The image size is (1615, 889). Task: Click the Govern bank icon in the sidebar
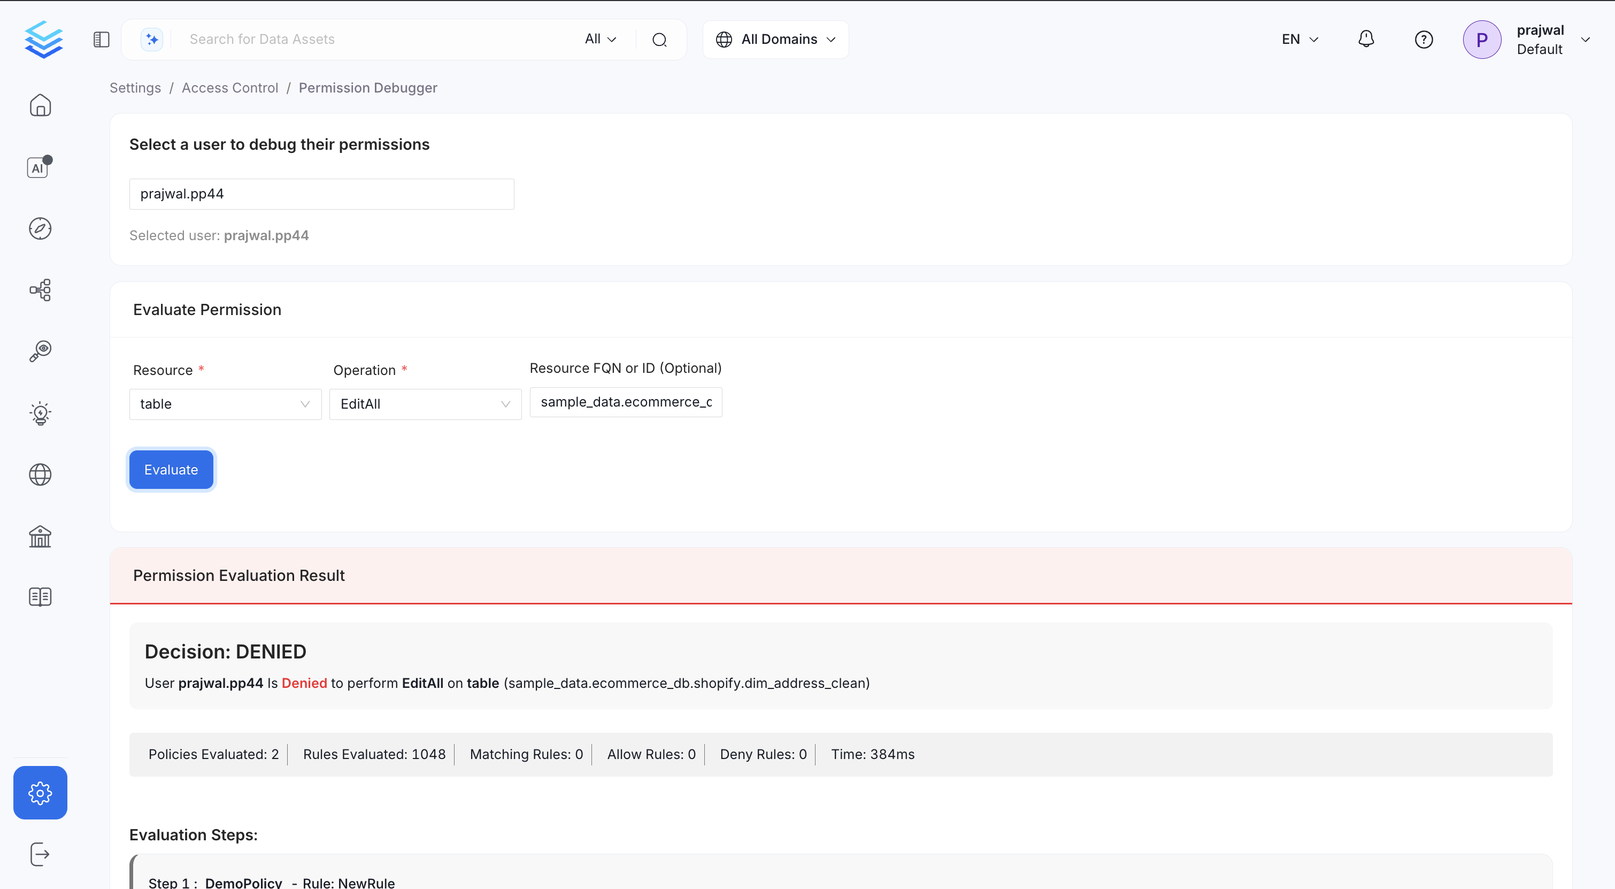pyautogui.click(x=40, y=537)
